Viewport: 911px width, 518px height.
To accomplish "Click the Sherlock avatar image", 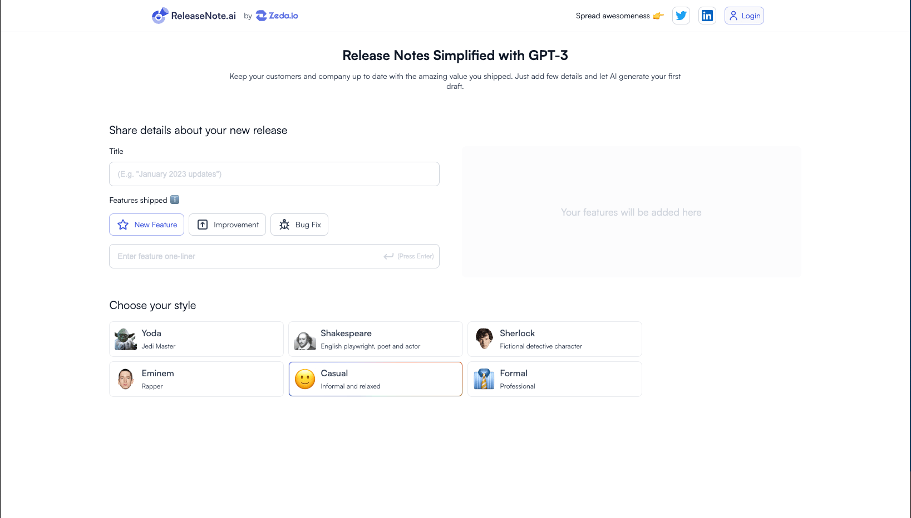I will [484, 339].
